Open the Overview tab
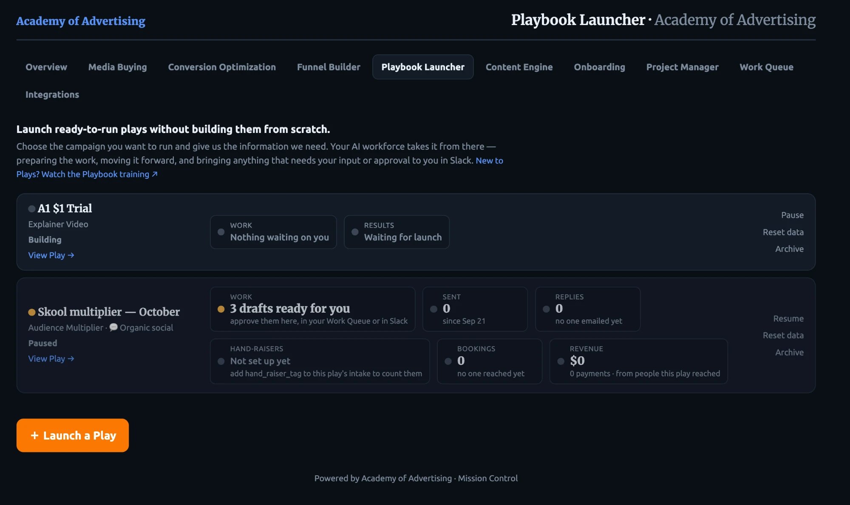The height and width of the screenshot is (505, 850). tap(46, 67)
